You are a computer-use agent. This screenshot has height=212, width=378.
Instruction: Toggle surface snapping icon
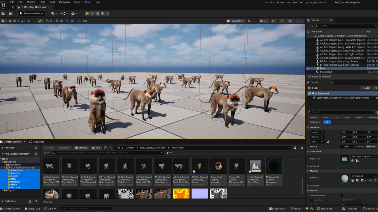[40, 21]
